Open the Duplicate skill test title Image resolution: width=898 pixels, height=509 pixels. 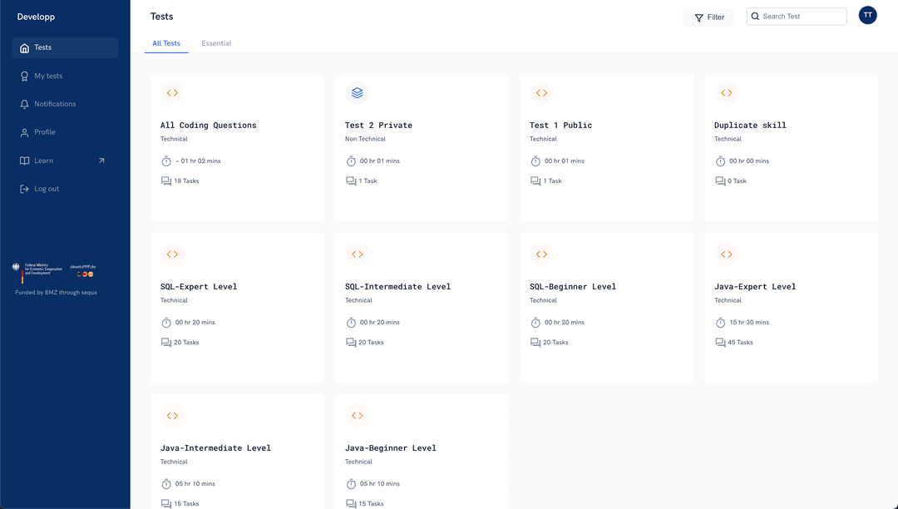(x=750, y=126)
